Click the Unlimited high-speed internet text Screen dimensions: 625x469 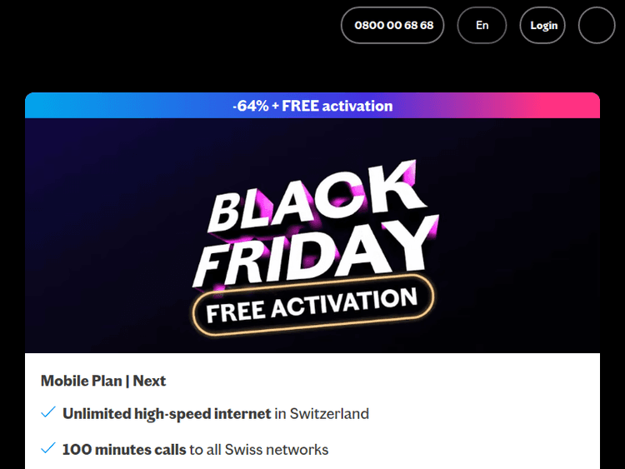point(167,413)
